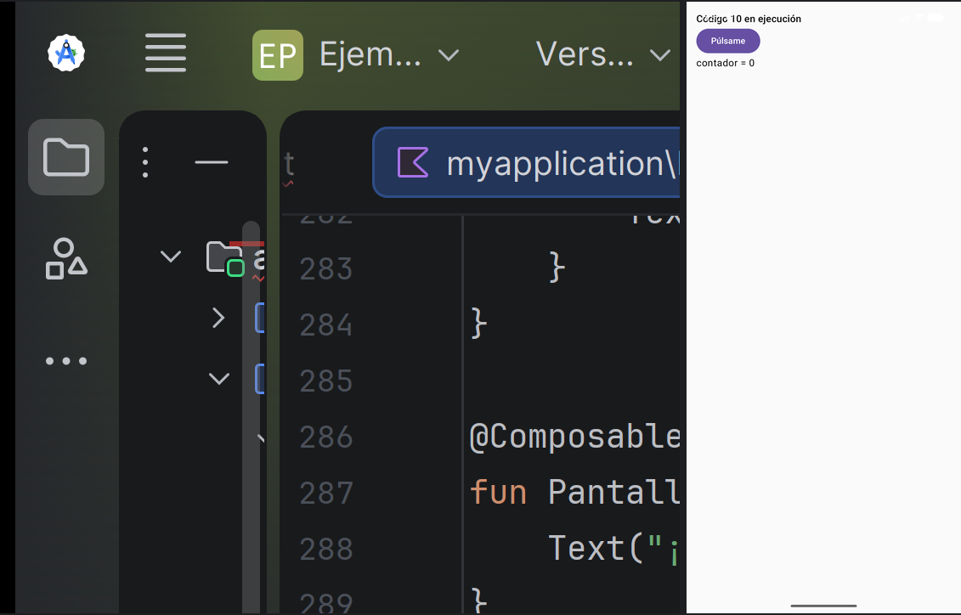Click line number 286 in gutter
This screenshot has width=961, height=615.
[326, 437]
